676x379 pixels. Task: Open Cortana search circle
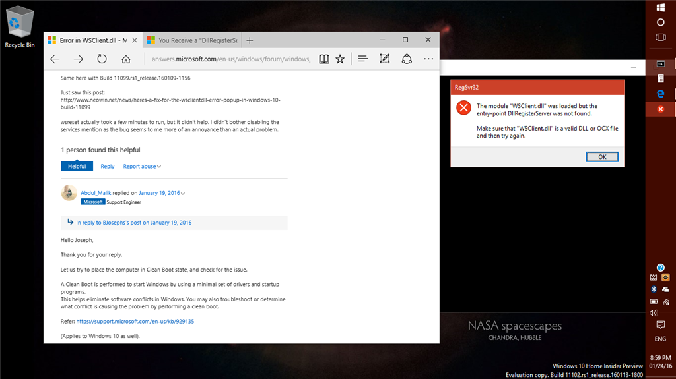(x=660, y=22)
